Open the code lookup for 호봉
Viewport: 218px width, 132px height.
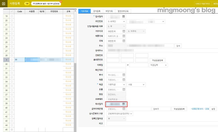point(124,90)
